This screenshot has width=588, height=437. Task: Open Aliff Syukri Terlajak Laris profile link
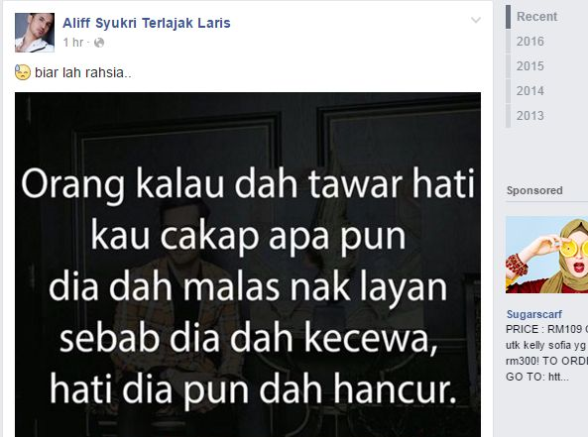(146, 23)
